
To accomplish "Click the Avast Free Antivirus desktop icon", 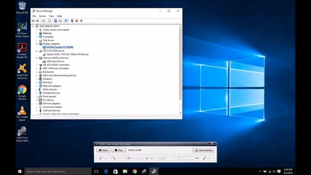I will coord(22,71).
